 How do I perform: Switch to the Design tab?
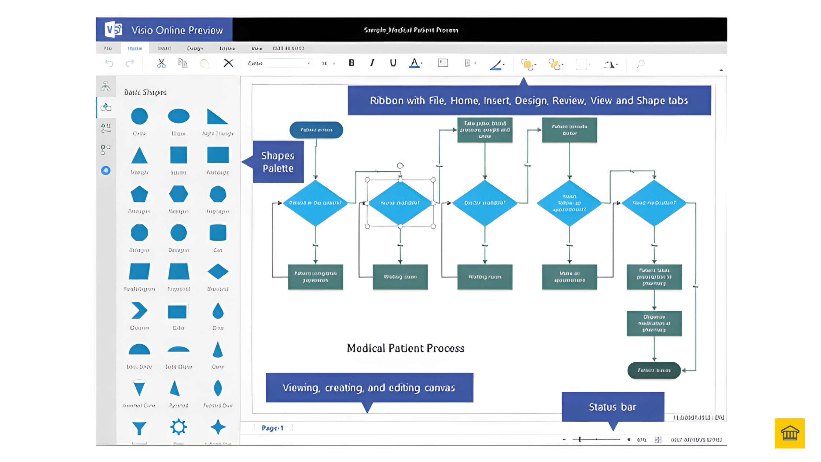pos(195,48)
